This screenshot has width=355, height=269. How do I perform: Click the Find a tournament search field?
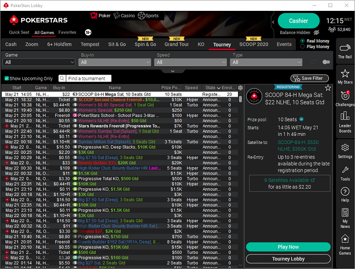pyautogui.click(x=85, y=78)
